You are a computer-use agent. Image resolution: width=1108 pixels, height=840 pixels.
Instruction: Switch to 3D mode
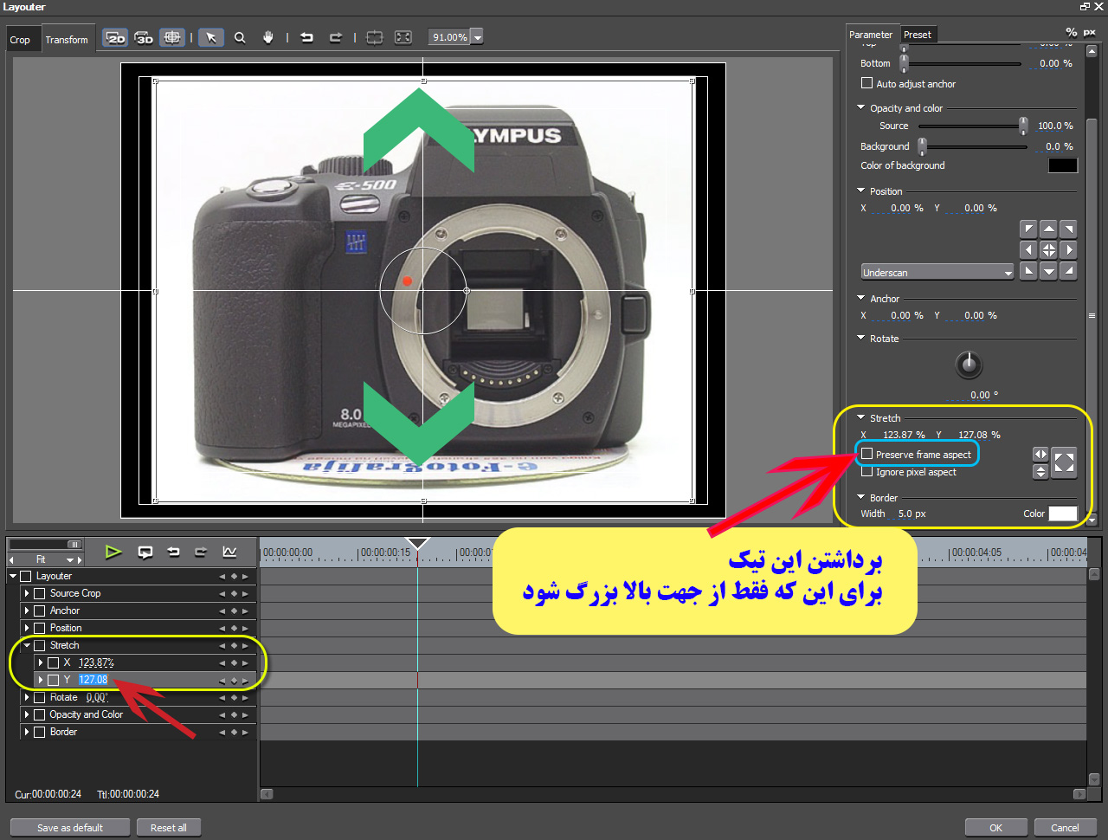pyautogui.click(x=145, y=37)
